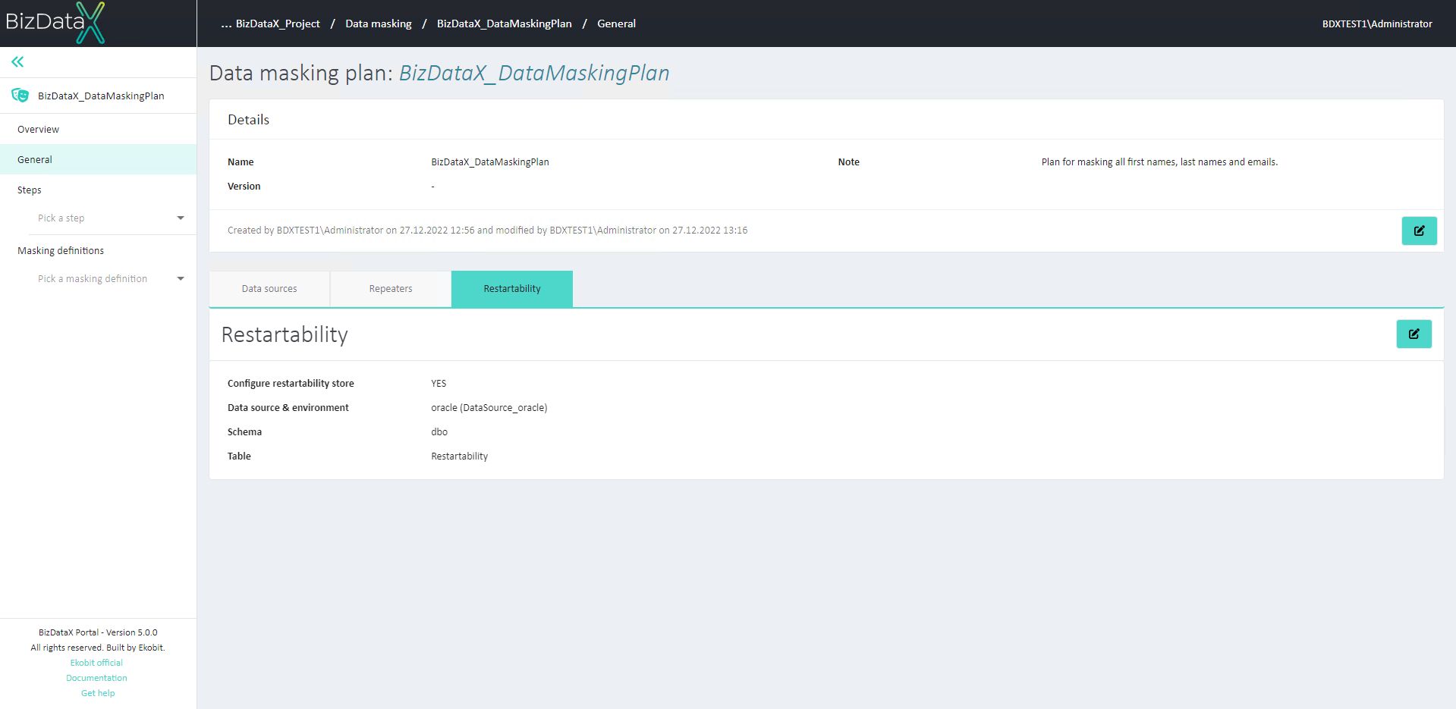1456x709 pixels.
Task: Click the oracle (DataSource_oracle) value
Action: (489, 408)
